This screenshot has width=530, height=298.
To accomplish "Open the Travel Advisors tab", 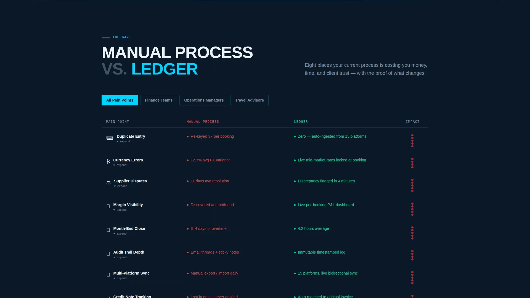I will click(250, 100).
